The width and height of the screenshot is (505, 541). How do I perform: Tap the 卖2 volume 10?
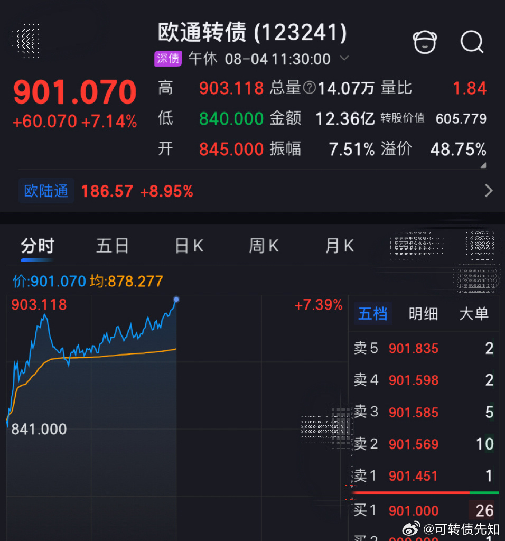click(484, 444)
